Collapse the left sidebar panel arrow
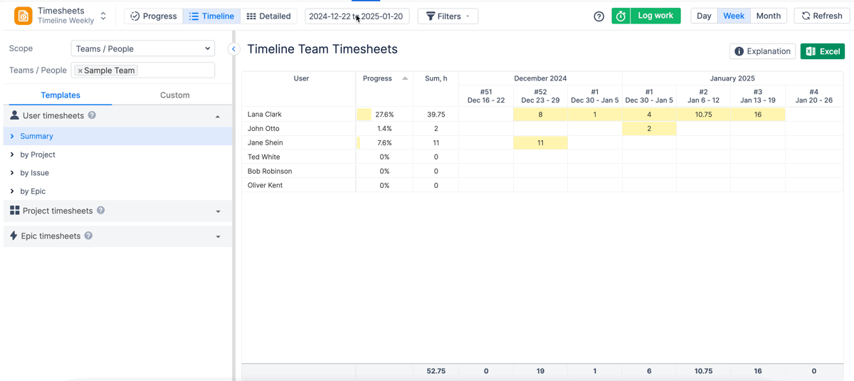The width and height of the screenshot is (854, 381). (233, 49)
